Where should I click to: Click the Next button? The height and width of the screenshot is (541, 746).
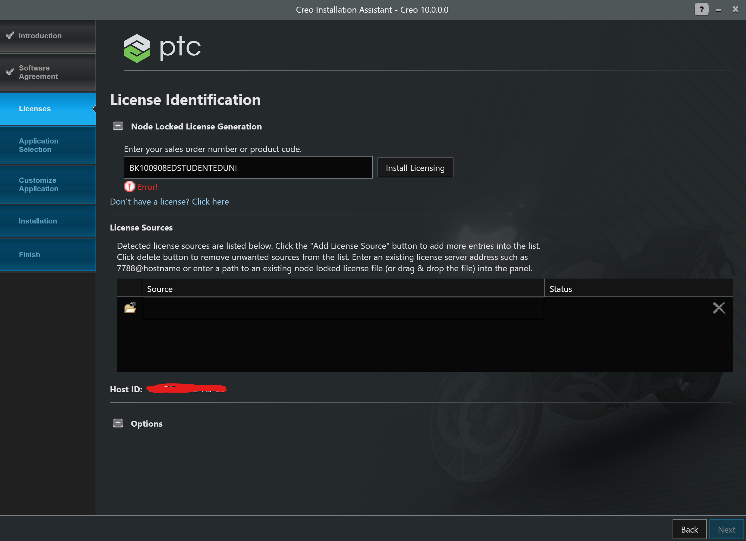[726, 529]
